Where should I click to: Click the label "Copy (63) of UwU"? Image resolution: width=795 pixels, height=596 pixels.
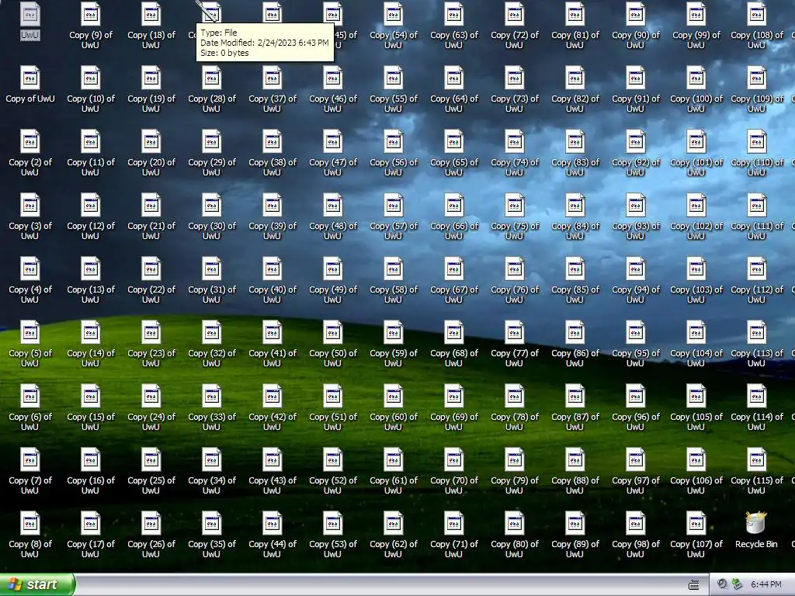tap(453, 40)
